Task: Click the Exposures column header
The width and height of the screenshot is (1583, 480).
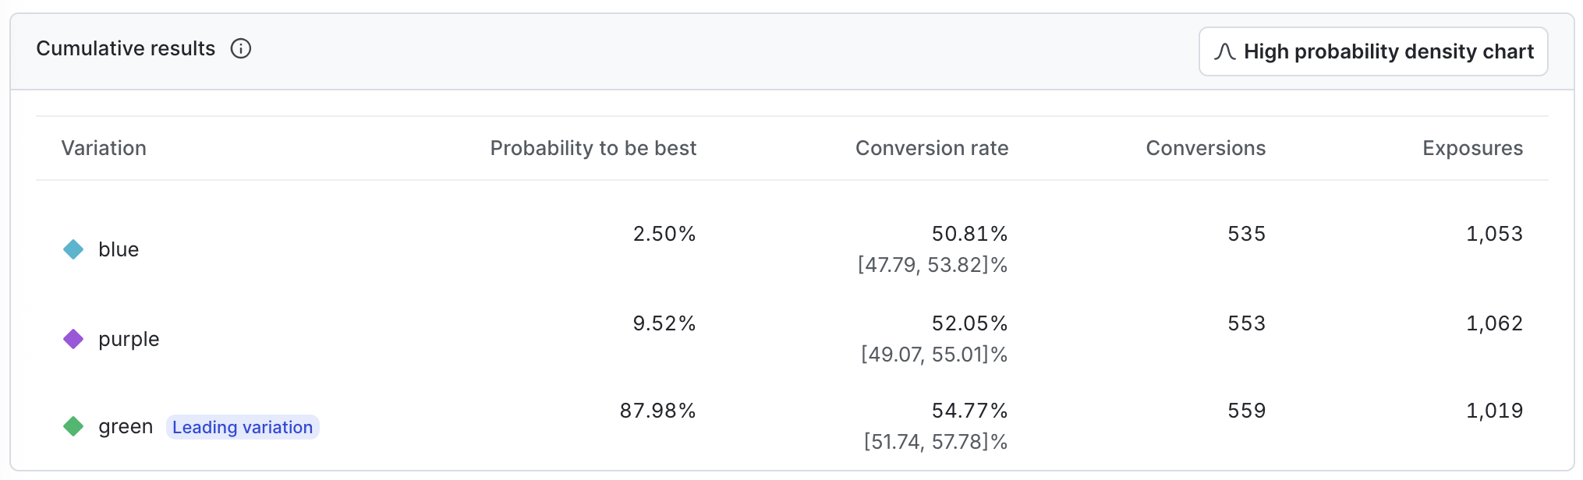Action: [1472, 148]
